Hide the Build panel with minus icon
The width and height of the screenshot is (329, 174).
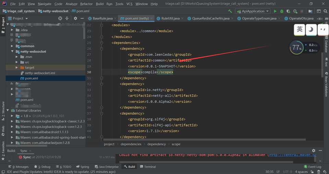tap(320, 150)
